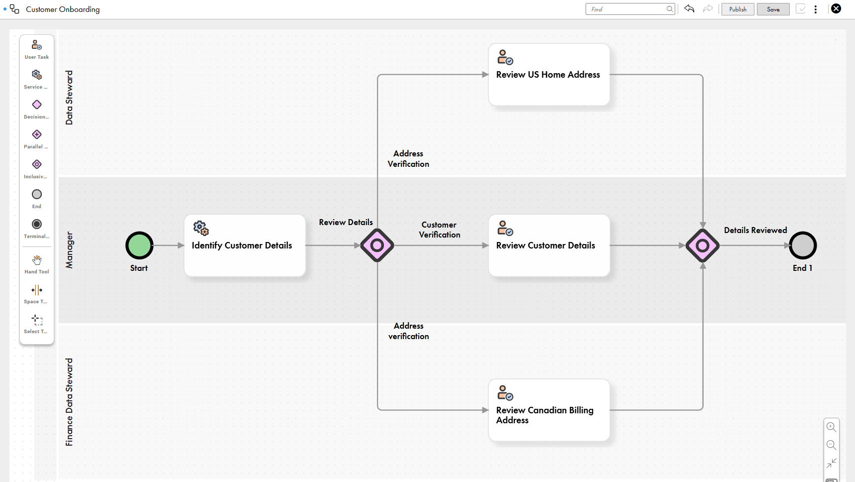Close the Customer Onboarding editor
This screenshot has height=482, width=855.
pyautogui.click(x=836, y=8)
